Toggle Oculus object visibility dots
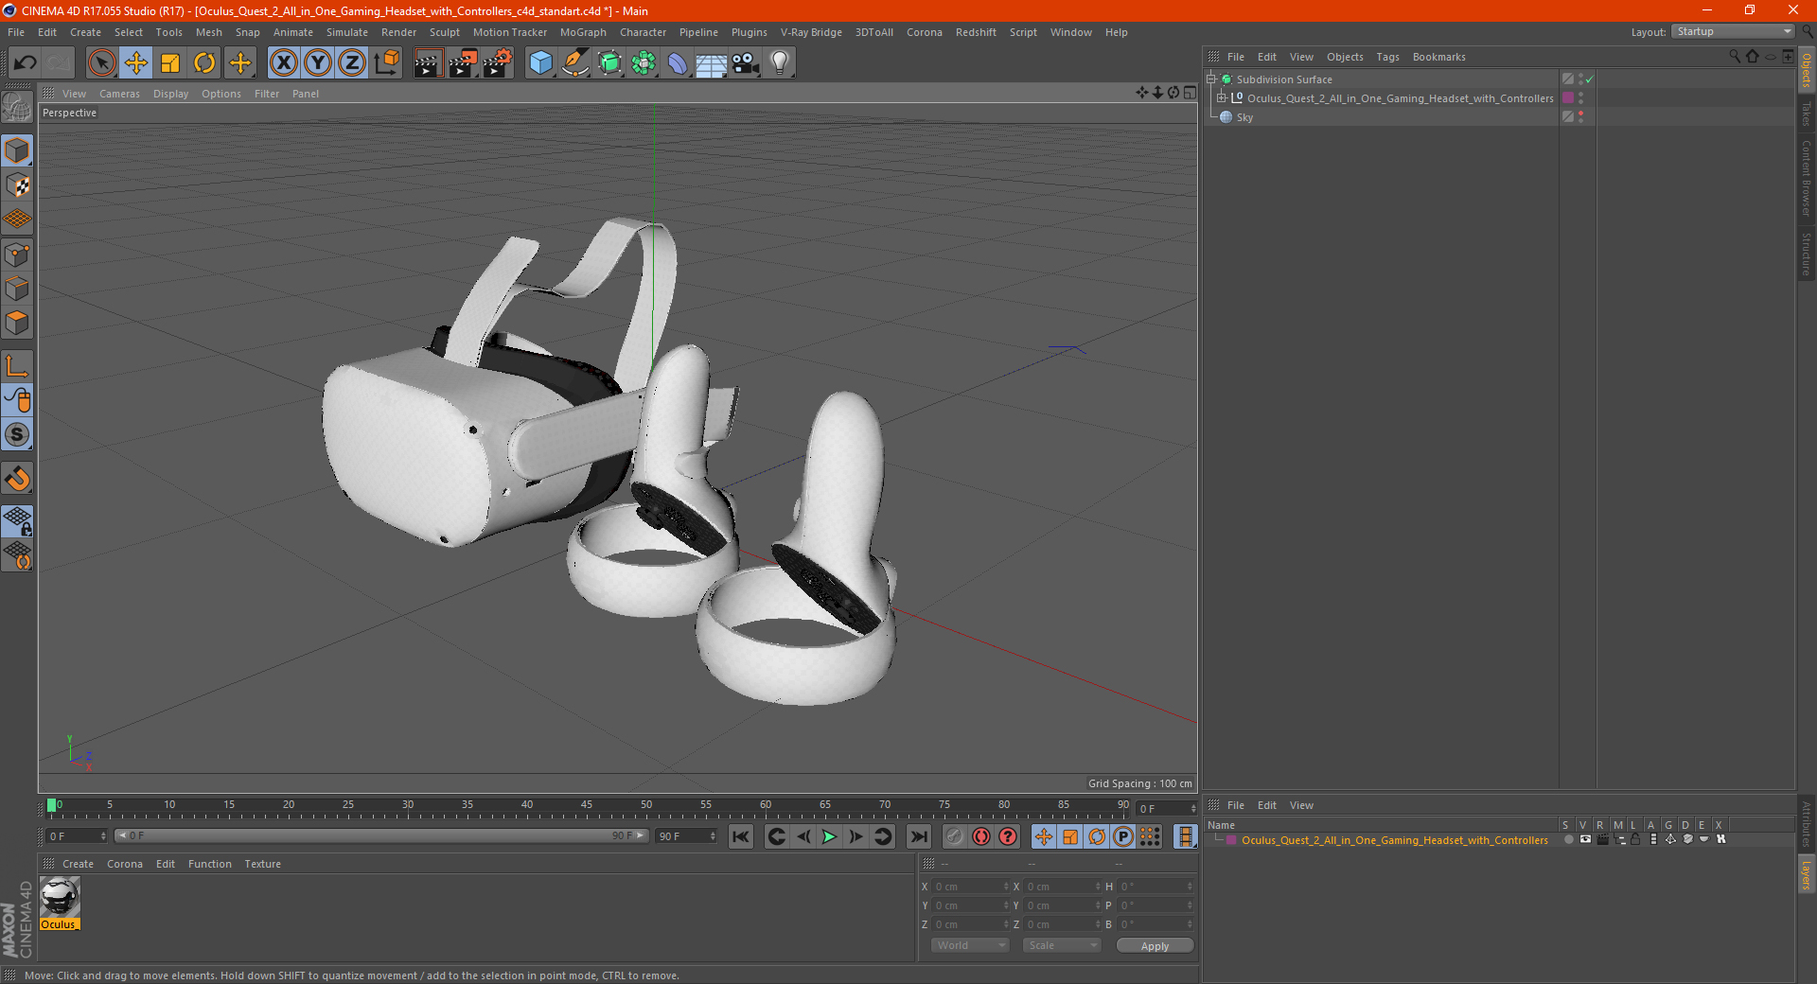 [x=1581, y=98]
